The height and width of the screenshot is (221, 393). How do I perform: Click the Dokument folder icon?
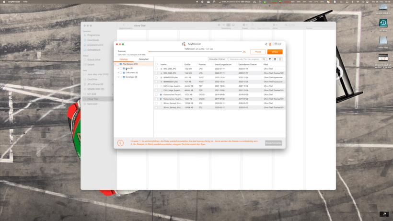tap(124, 73)
